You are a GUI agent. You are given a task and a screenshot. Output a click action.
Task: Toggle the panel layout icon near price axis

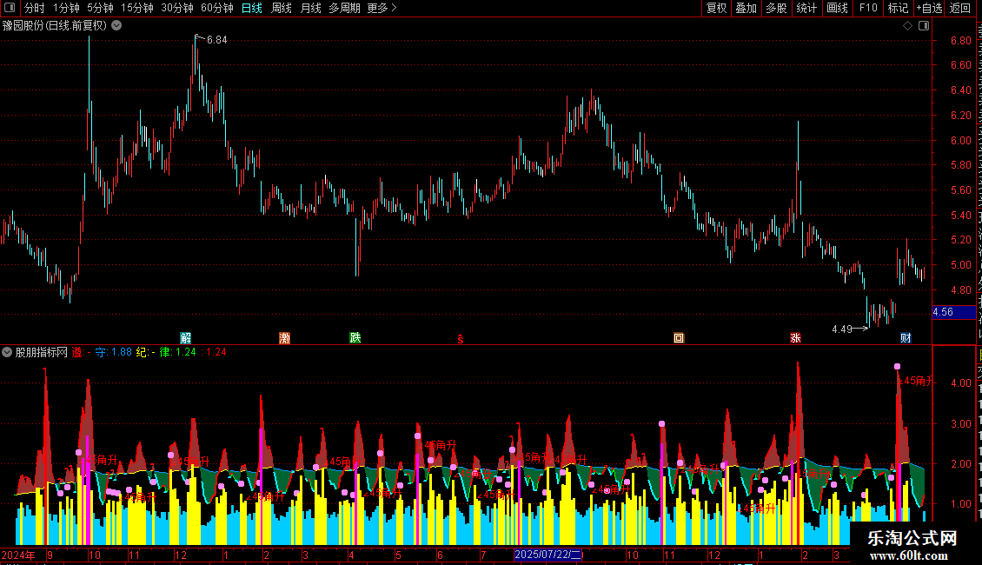924,26
